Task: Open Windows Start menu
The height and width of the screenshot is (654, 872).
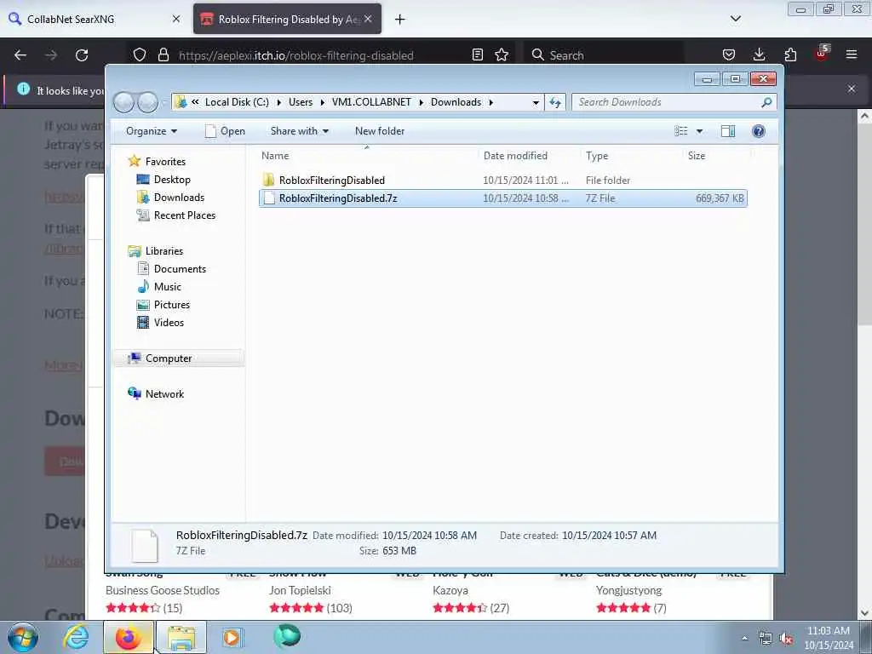Action: pyautogui.click(x=23, y=638)
